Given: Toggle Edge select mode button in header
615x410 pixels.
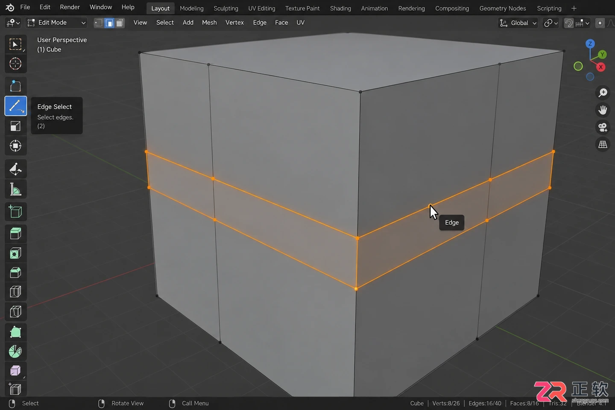Looking at the screenshot, I should tap(109, 23).
